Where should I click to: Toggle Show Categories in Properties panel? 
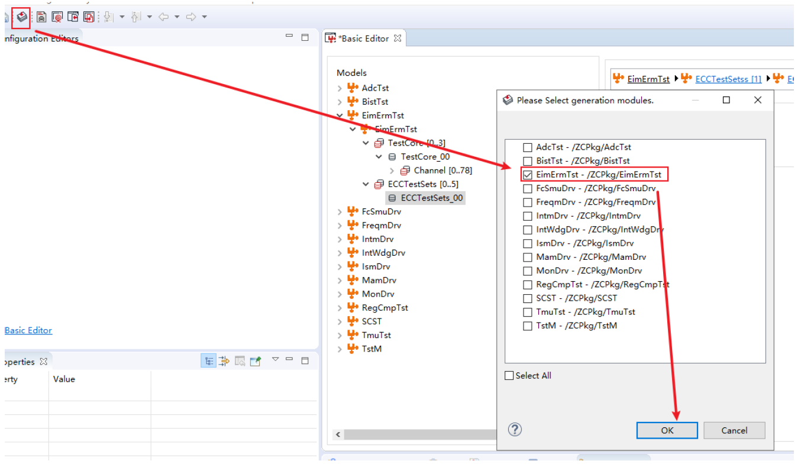[x=209, y=361]
